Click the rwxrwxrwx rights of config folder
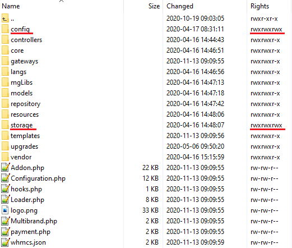Image resolution: width=292 pixels, height=248 pixels. pos(266,30)
